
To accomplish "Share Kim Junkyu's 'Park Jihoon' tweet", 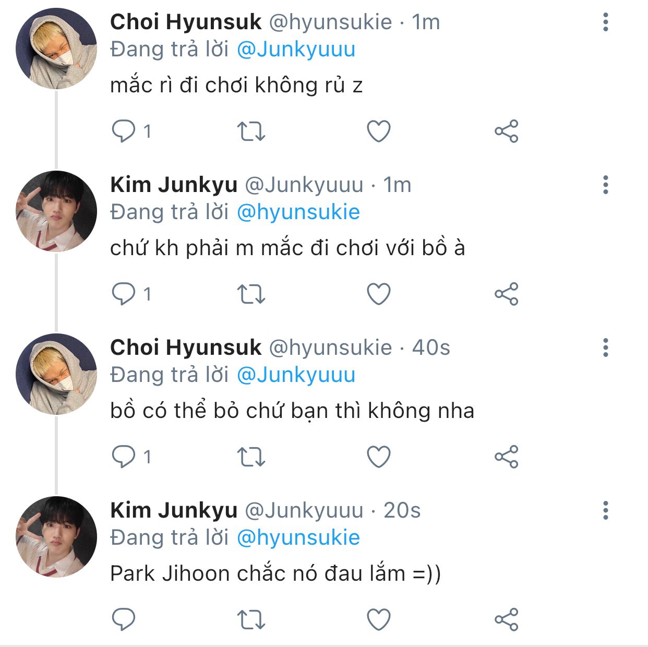I will coord(506,619).
